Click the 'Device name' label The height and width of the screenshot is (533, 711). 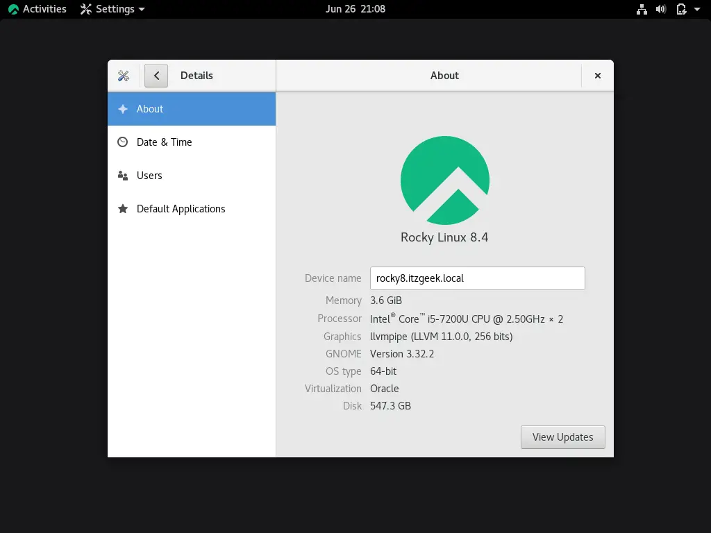333,278
